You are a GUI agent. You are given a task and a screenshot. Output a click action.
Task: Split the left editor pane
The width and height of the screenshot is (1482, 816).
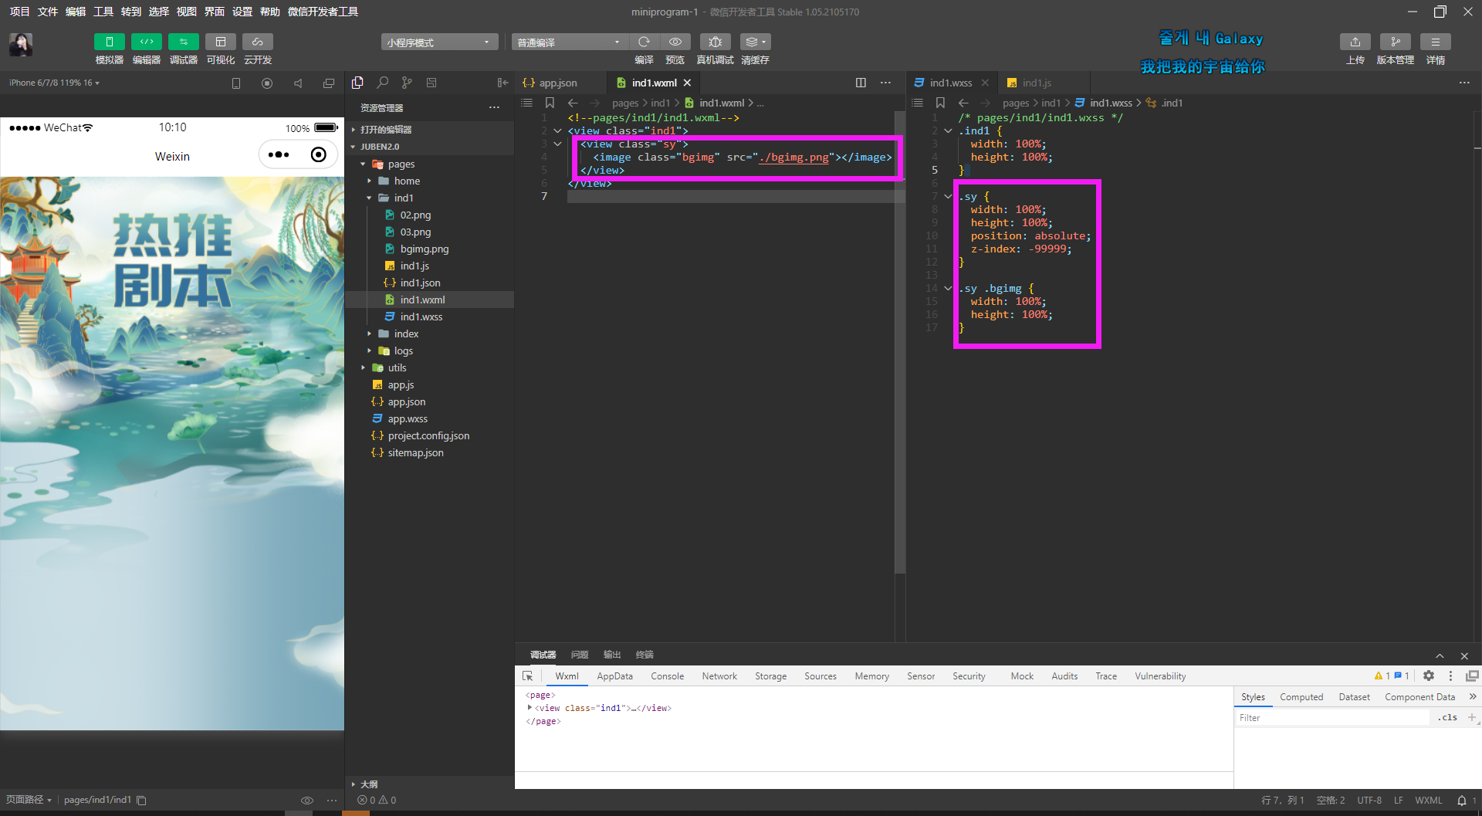[x=861, y=83]
